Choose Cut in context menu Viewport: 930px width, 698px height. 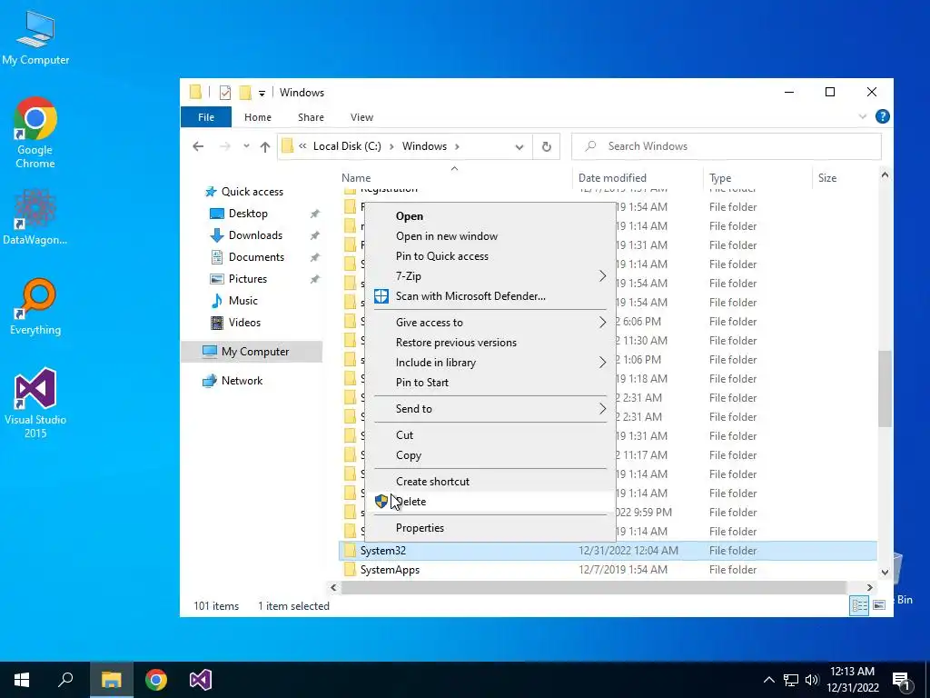tap(490, 435)
